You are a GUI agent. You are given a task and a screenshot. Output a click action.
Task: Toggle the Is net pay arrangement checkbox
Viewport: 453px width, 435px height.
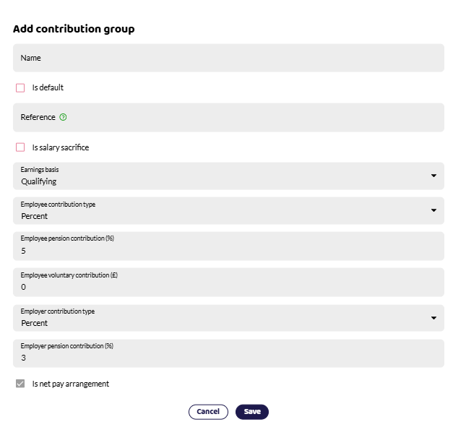click(x=20, y=384)
